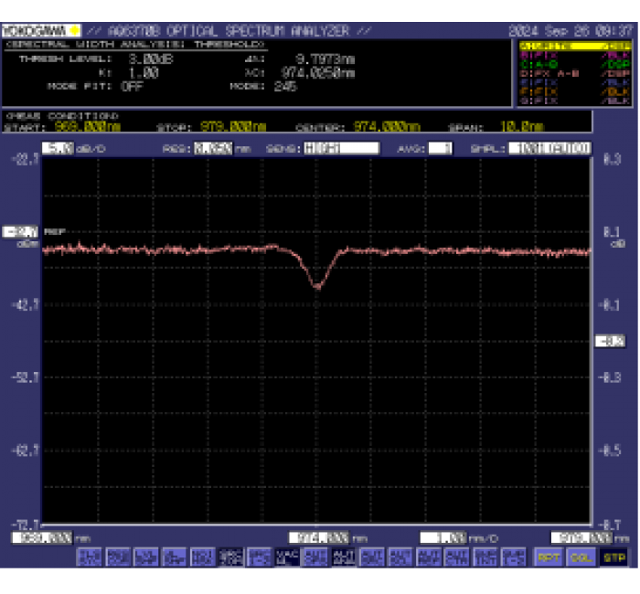Click the Spectral Width Analysis header
Image resolution: width=640 pixels, height=594 pixels.
click(135, 44)
